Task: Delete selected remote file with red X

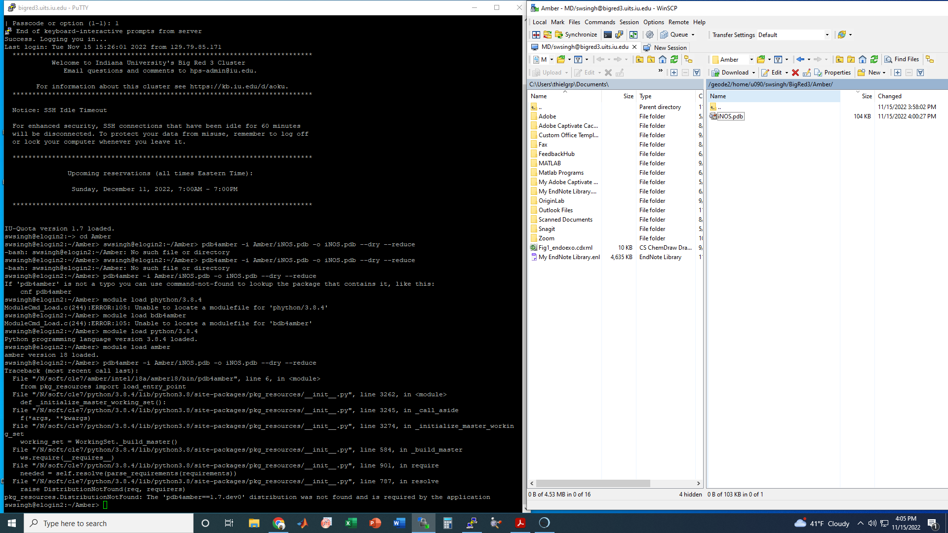Action: point(795,73)
